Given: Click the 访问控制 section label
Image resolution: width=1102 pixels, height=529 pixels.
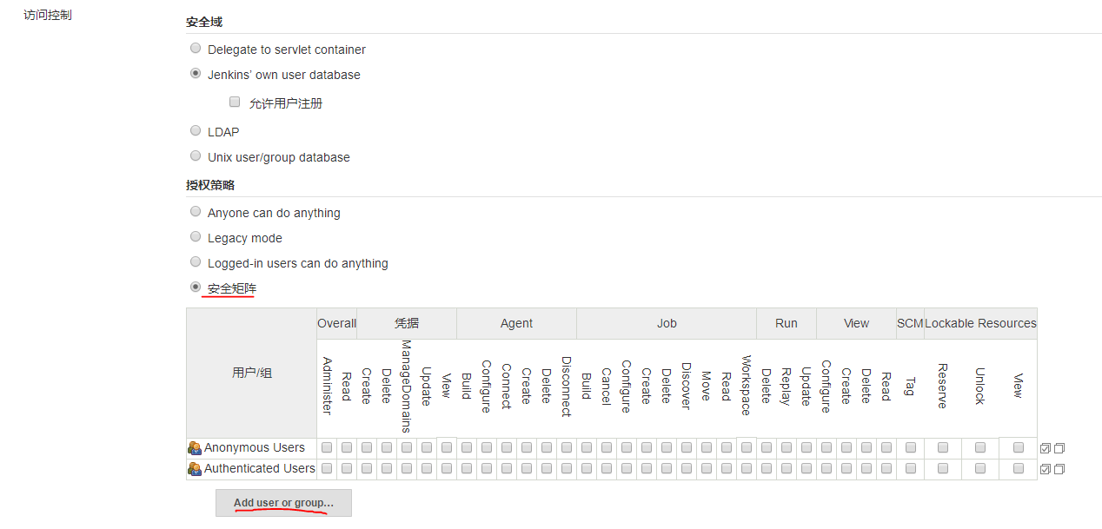Looking at the screenshot, I should tap(48, 15).
